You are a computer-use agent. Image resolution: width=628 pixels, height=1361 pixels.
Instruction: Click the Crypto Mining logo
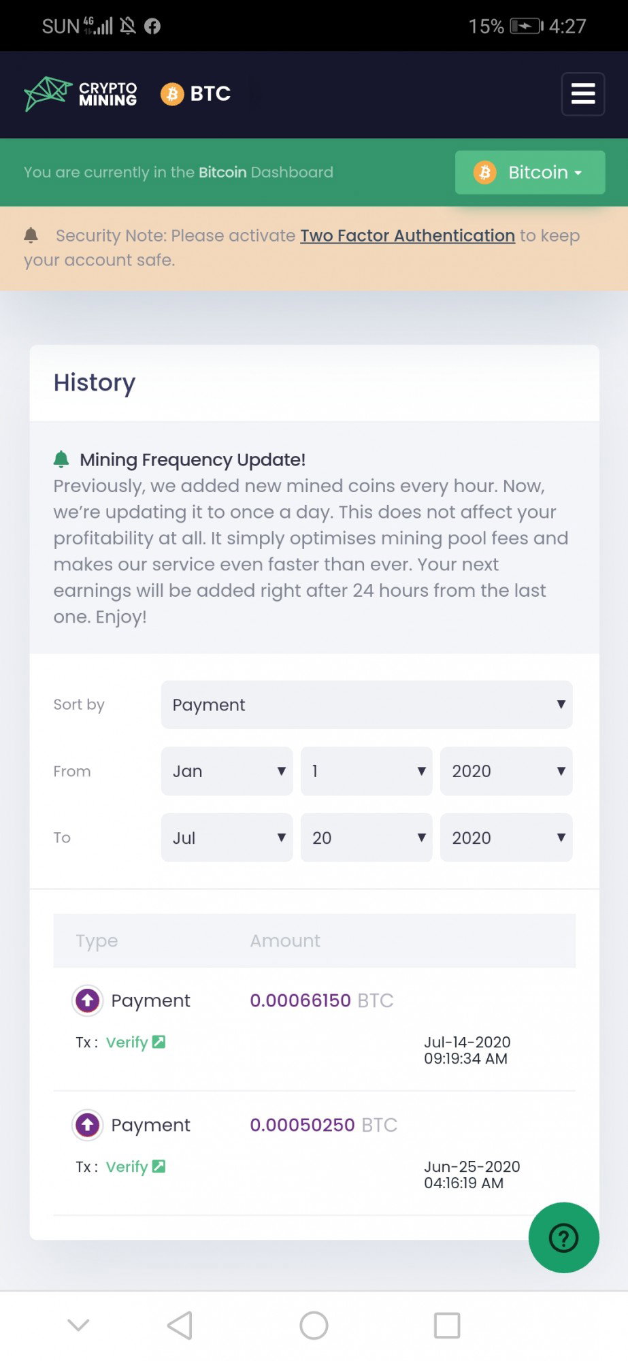pos(81,94)
